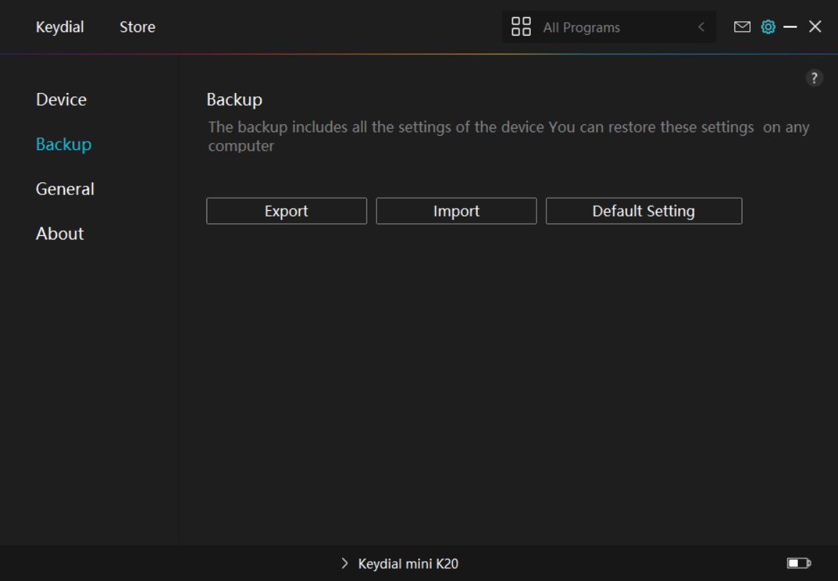Open the Keydial tab

[60, 27]
